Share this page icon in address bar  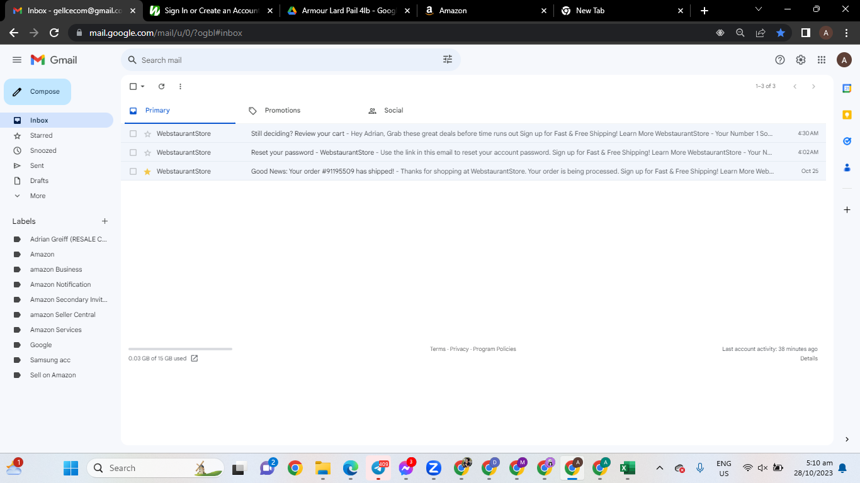(761, 33)
